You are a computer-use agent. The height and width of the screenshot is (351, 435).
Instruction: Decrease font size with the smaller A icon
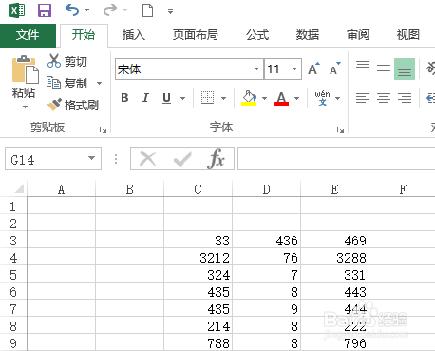click(x=334, y=68)
